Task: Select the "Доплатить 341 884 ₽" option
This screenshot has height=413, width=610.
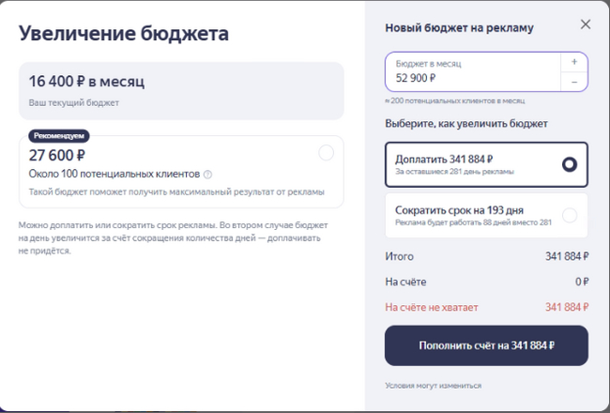Action: 569,164
